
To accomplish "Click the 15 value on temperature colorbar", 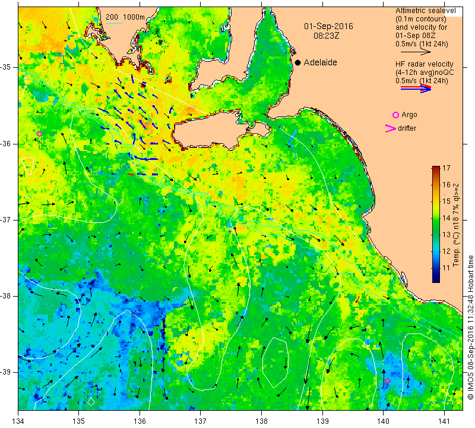I will [446, 202].
